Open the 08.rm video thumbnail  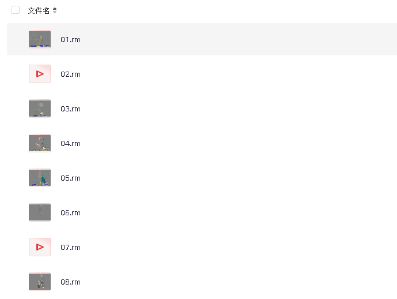coord(40,282)
